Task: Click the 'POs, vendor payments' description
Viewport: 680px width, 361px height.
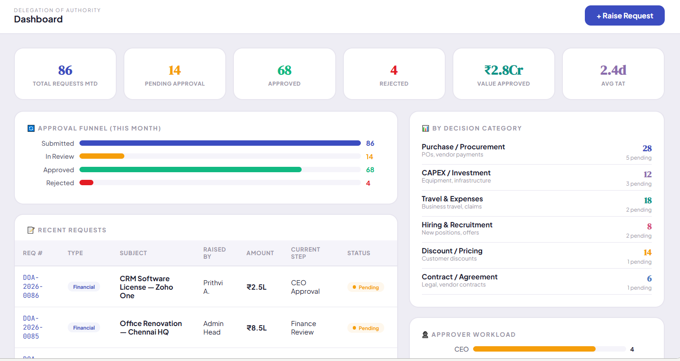Action: click(452, 155)
